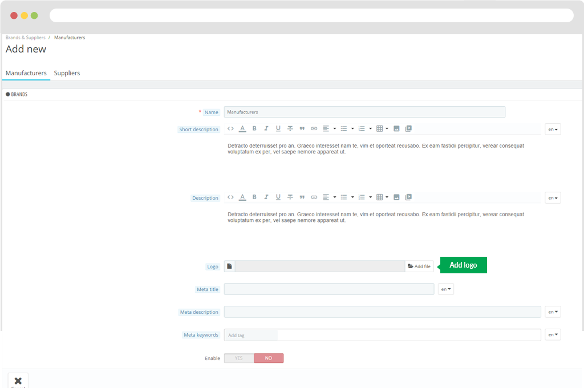The image size is (584, 388).
Task: Focus the Logo file path field
Action: [320, 266]
